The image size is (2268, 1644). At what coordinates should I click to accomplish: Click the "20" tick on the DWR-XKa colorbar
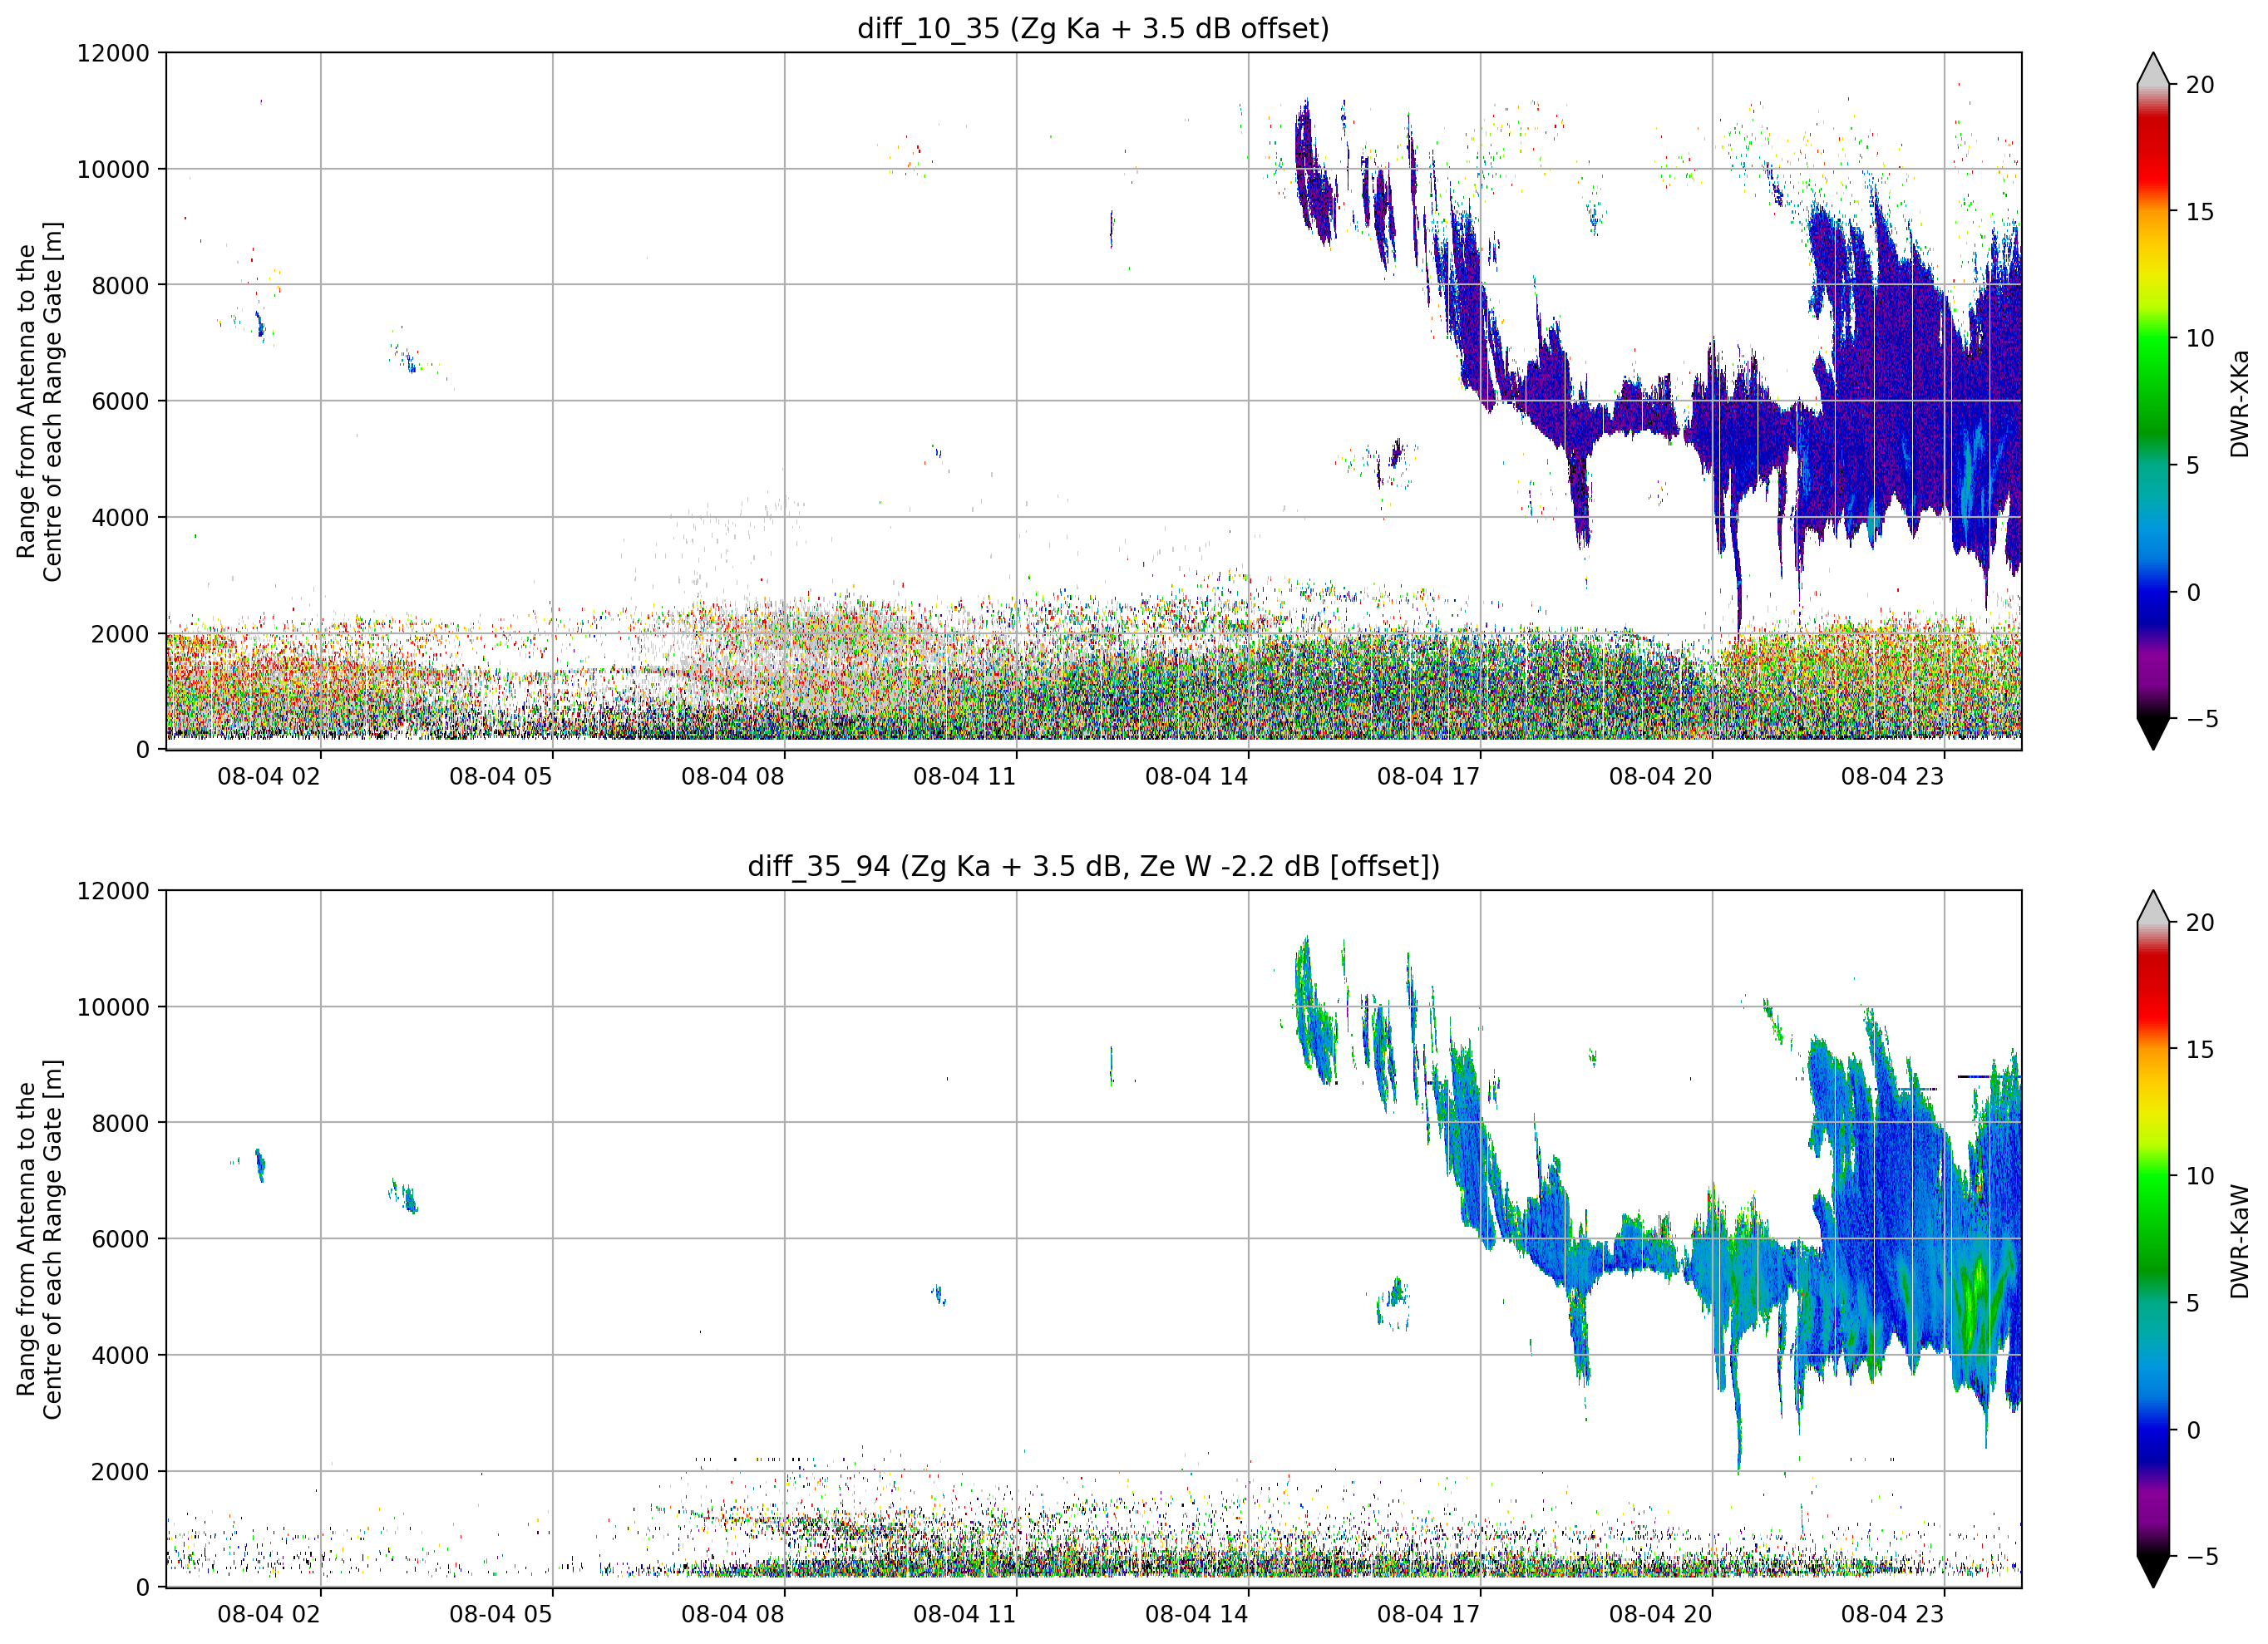pos(2200,85)
